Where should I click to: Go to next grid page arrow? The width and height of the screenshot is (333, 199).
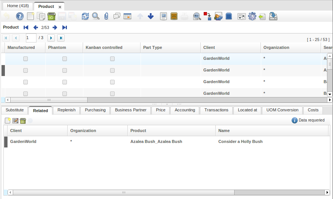[x=51, y=38]
